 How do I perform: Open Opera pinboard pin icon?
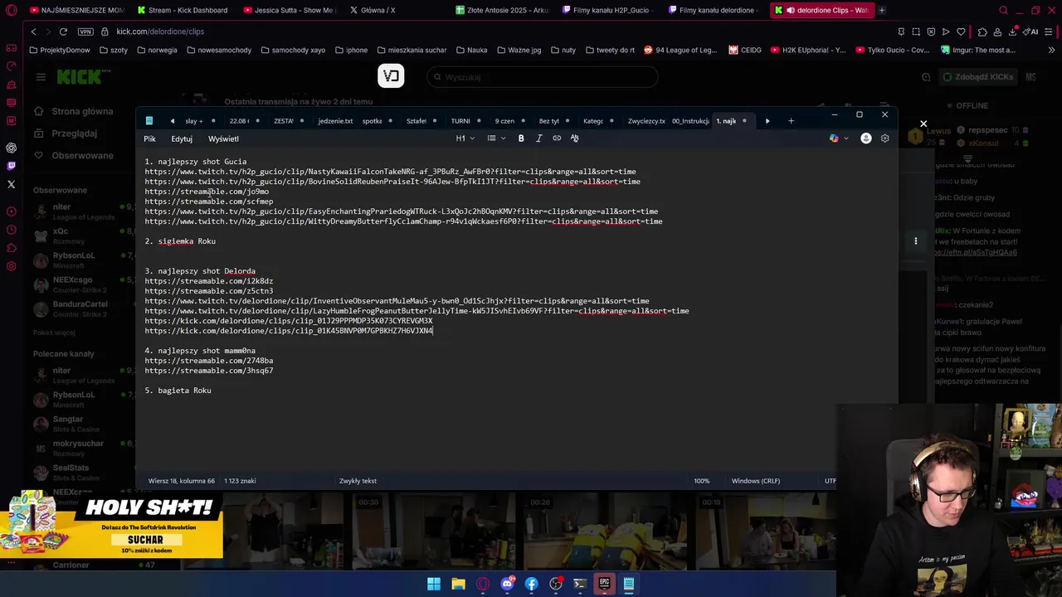point(901,32)
